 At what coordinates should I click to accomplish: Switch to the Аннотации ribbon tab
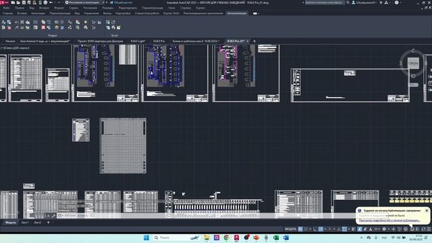click(38, 13)
